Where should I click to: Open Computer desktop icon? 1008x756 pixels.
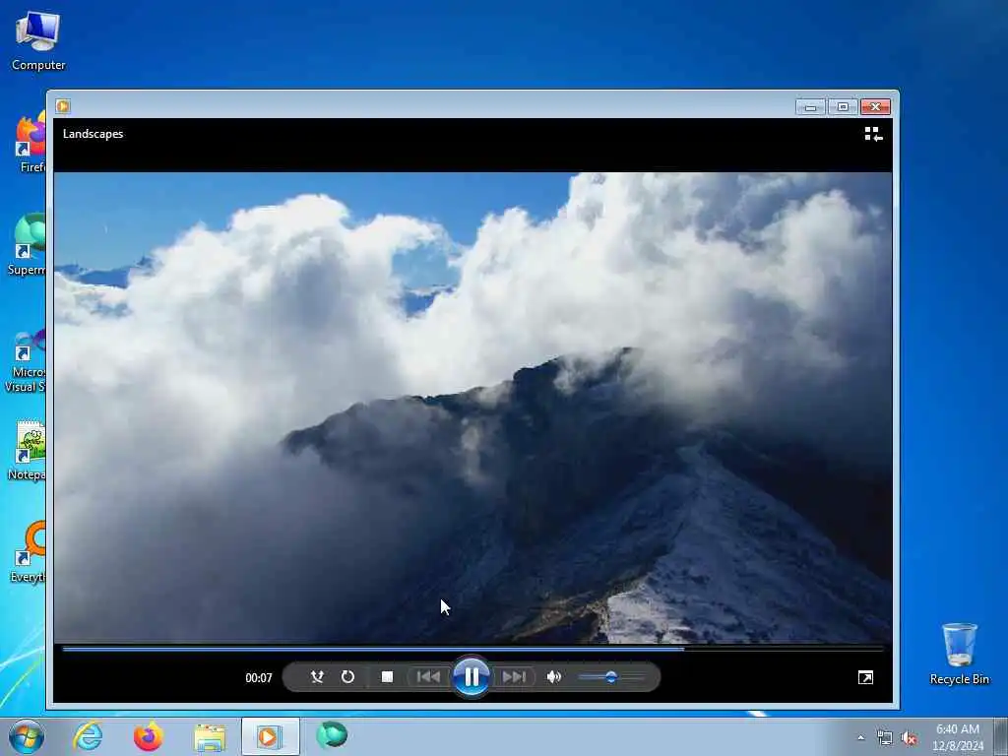click(x=38, y=41)
